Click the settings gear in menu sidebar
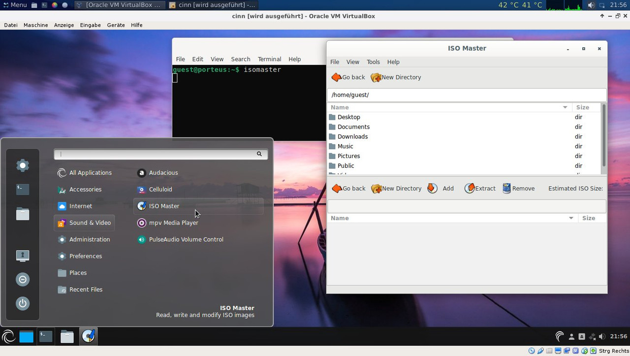Image resolution: width=630 pixels, height=356 pixels. point(23,165)
